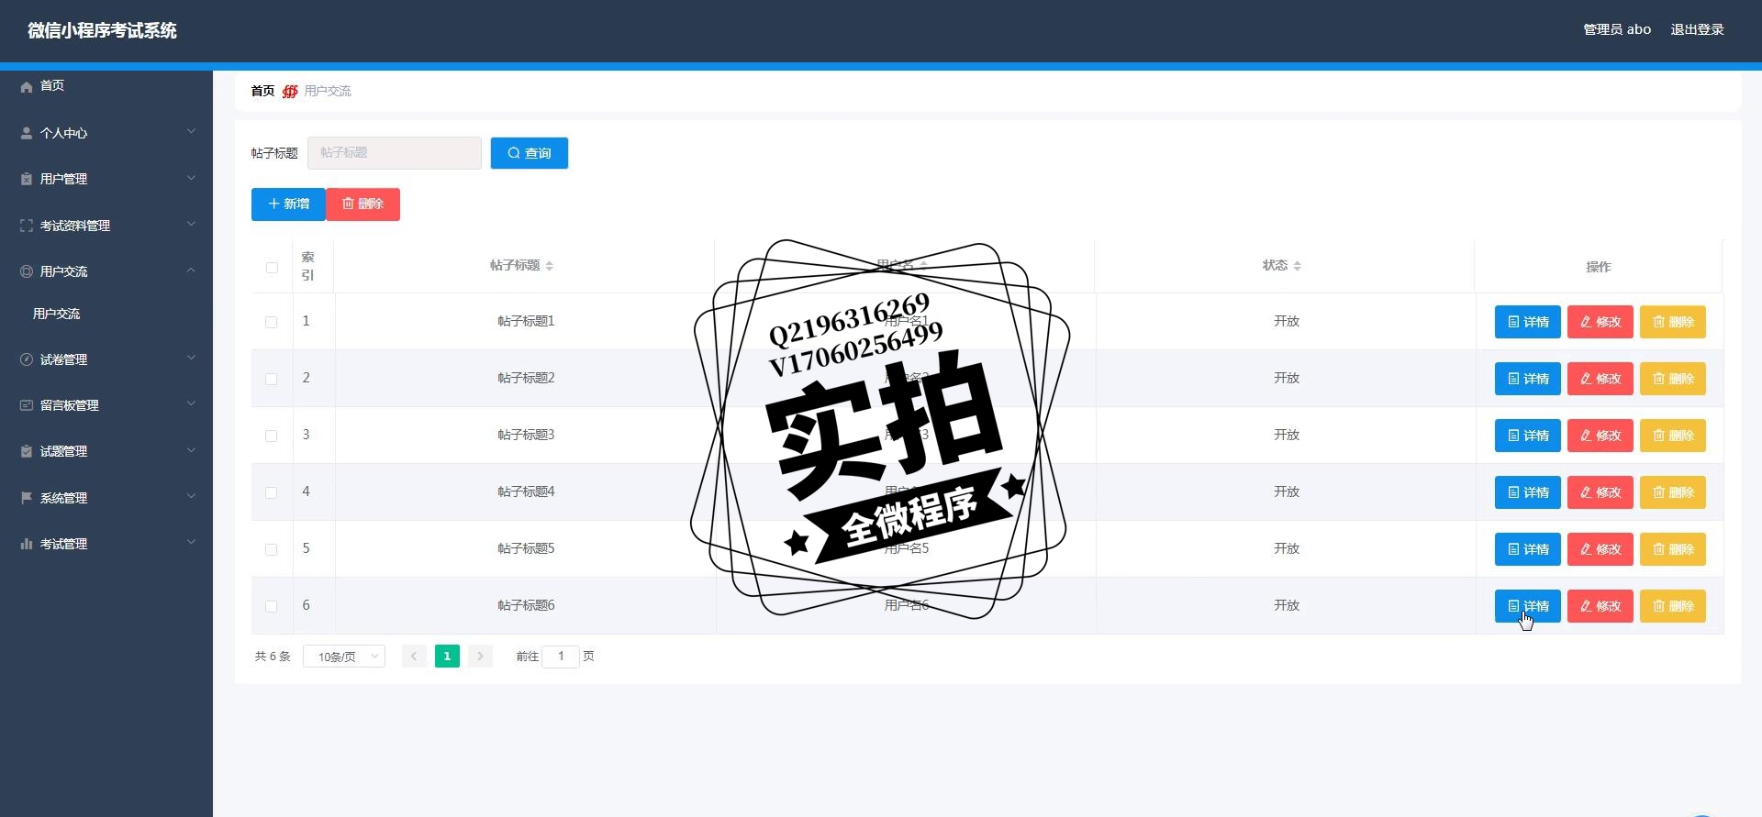Click the 试卷管理 sidebar icon
Screen dimensions: 1762x817
[x=27, y=359]
